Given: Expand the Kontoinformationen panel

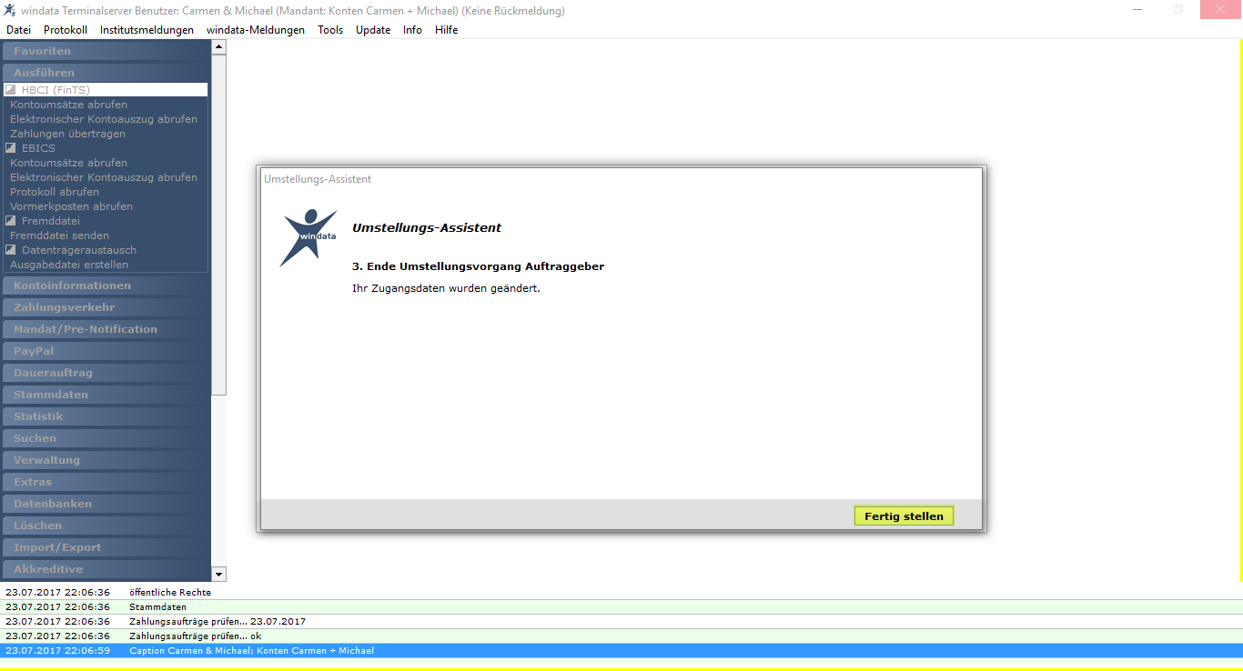Looking at the screenshot, I should pyautogui.click(x=105, y=285).
